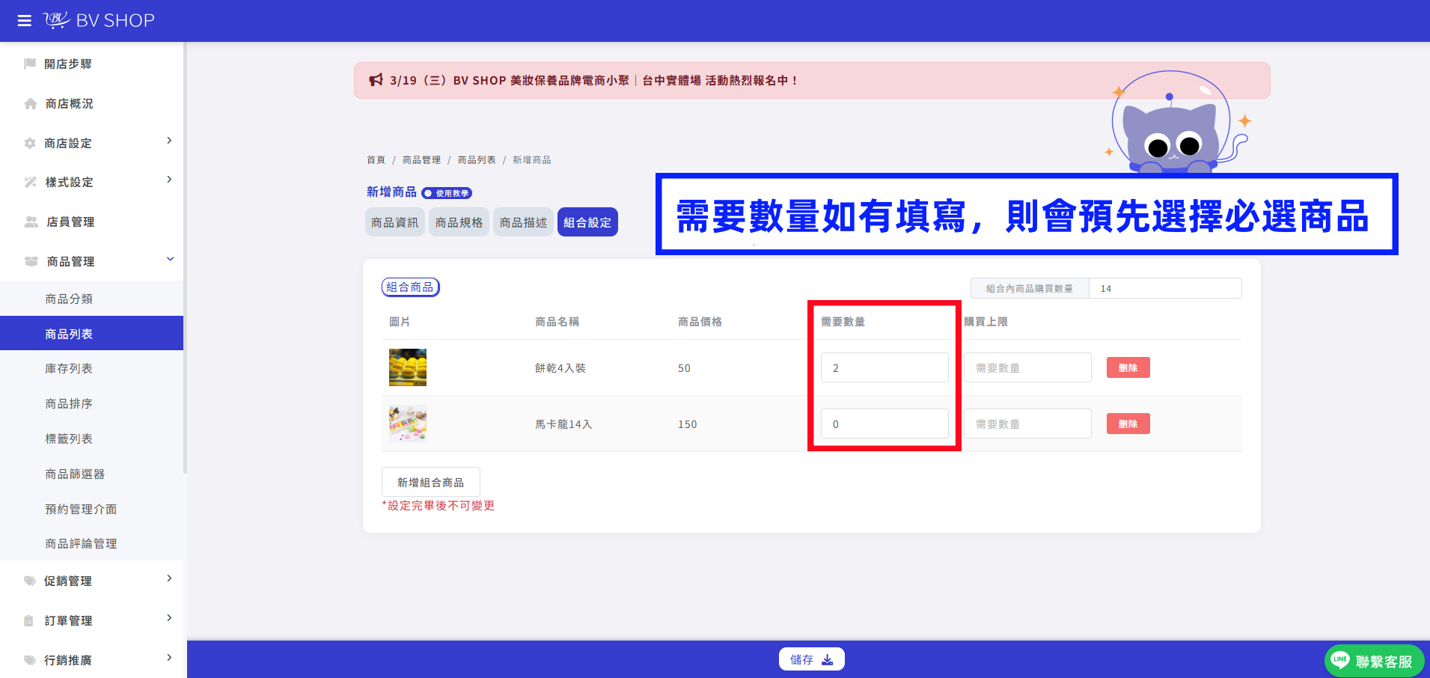Click the 需要數量 field for 馬卡龍14入
The image size is (1430, 678).
(884, 424)
